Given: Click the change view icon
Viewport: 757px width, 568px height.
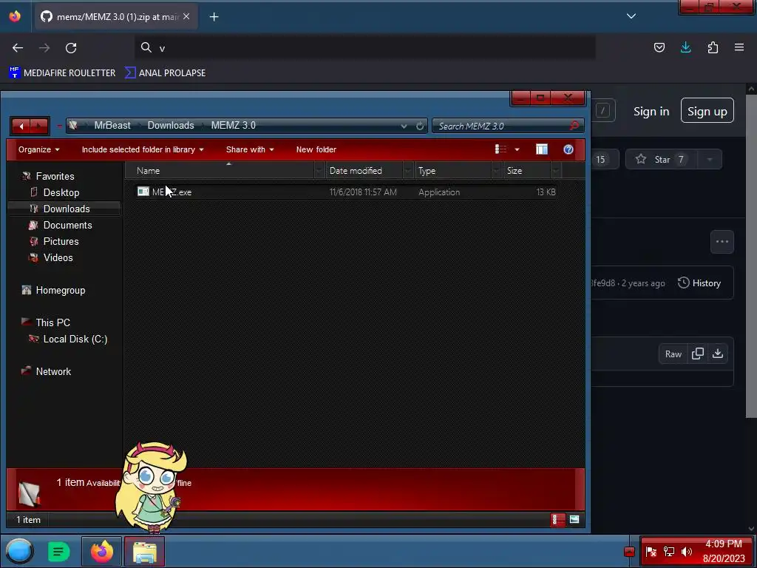Looking at the screenshot, I should (x=500, y=149).
